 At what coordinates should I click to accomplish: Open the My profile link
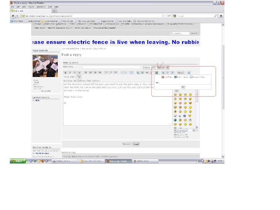[46, 91]
